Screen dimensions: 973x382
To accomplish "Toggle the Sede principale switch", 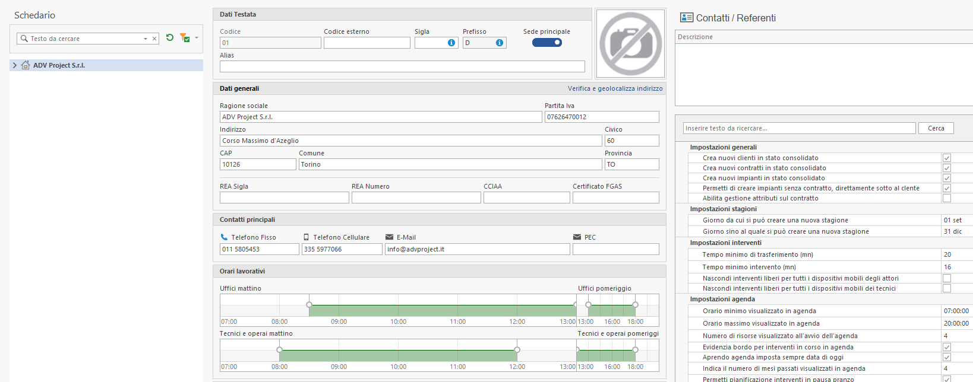I will (x=547, y=42).
